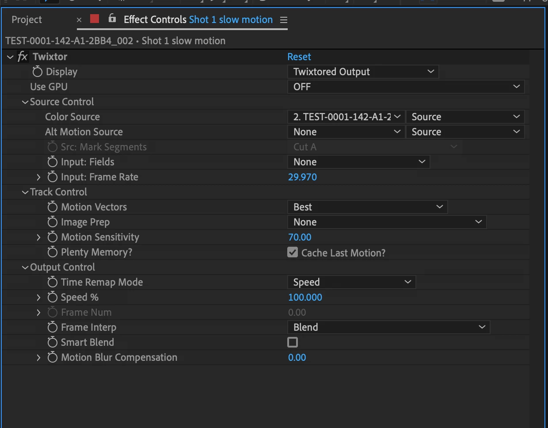The width and height of the screenshot is (548, 428).
Task: Expand the Input: Frame Rate property
Action: (x=38, y=177)
